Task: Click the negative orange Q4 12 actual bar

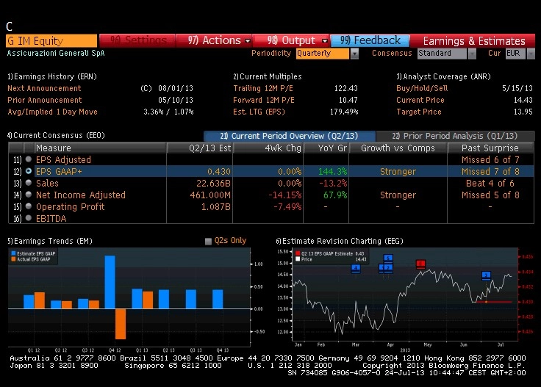Action: [121, 324]
